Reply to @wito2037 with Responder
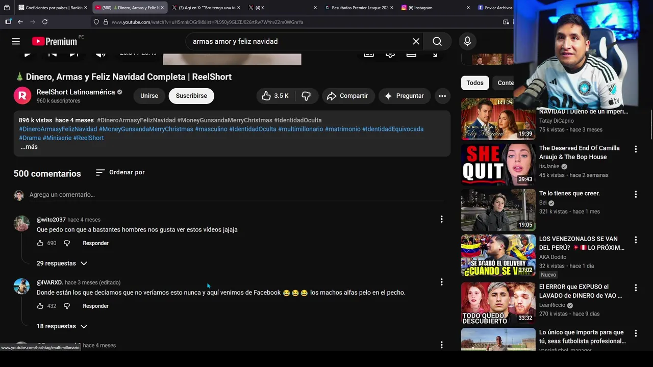The width and height of the screenshot is (653, 367). click(x=95, y=243)
